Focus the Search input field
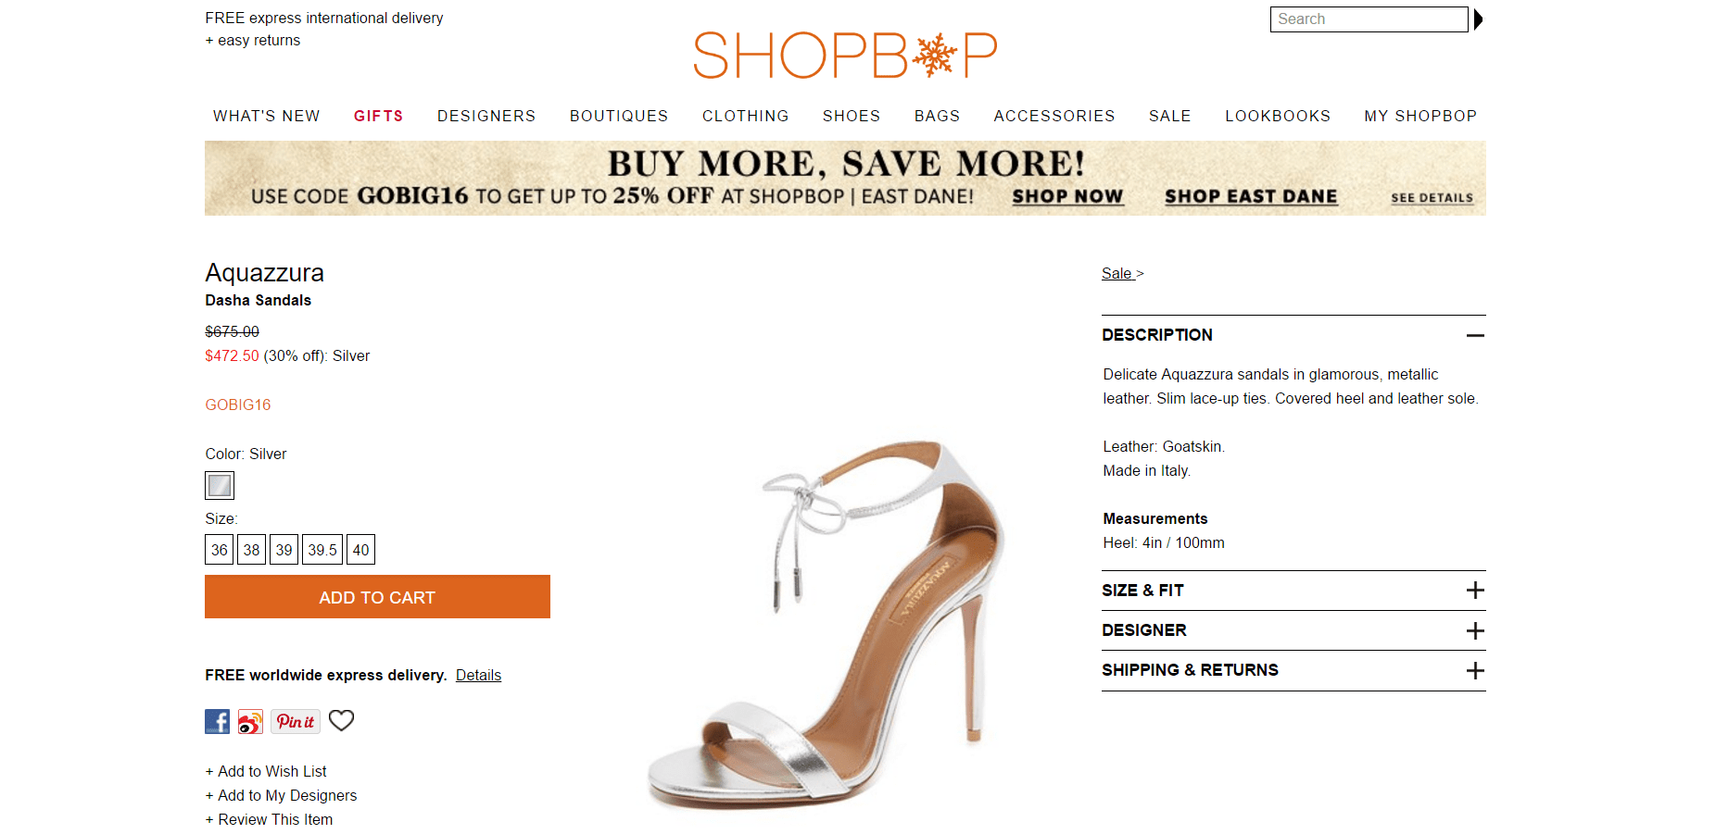This screenshot has width=1716, height=834. pos(1368,19)
